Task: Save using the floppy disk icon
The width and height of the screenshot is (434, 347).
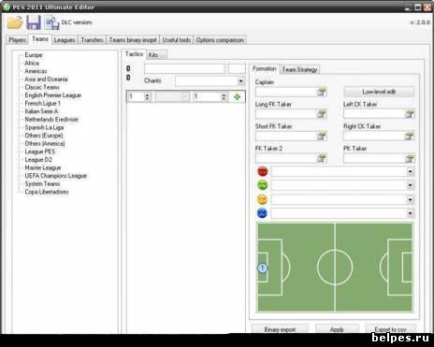Action: pyautogui.click(x=34, y=22)
